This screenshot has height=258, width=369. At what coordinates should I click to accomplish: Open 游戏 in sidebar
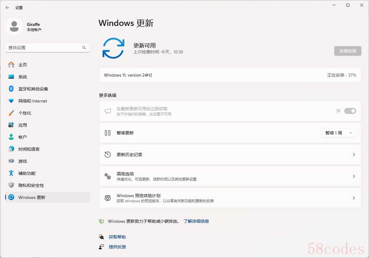(x=47, y=161)
